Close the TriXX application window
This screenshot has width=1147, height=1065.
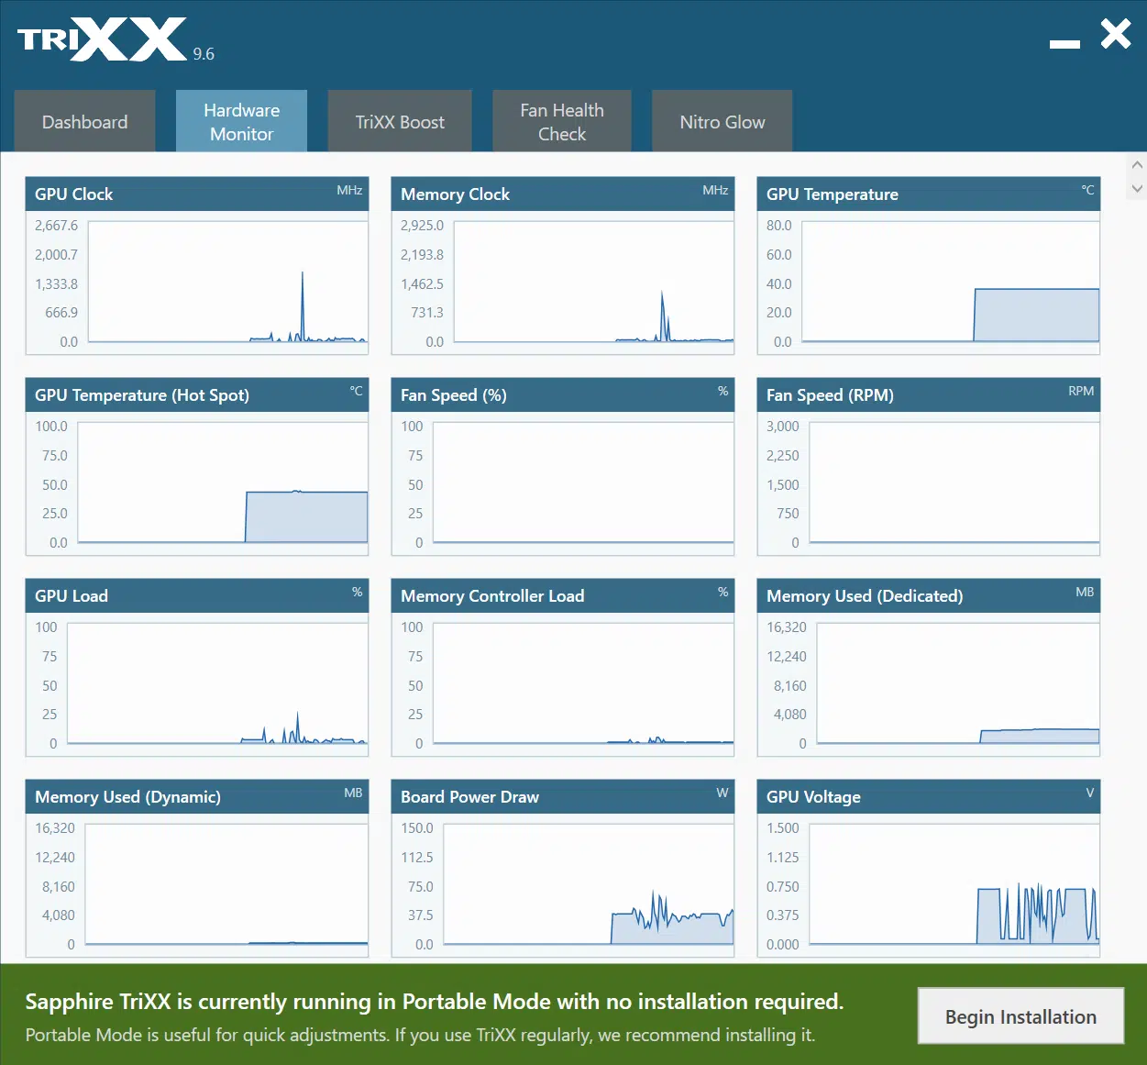point(1116,34)
